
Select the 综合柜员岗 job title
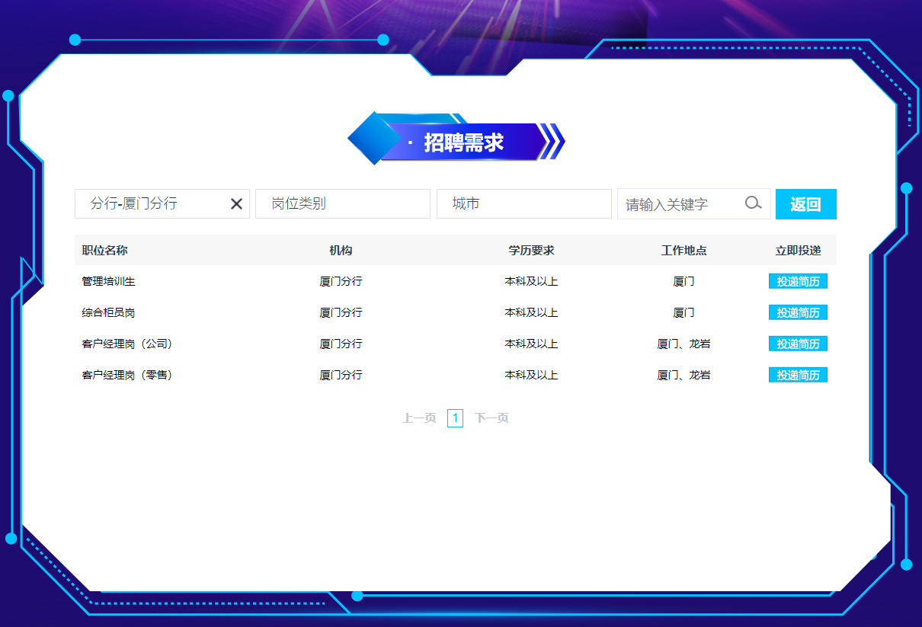(x=109, y=312)
